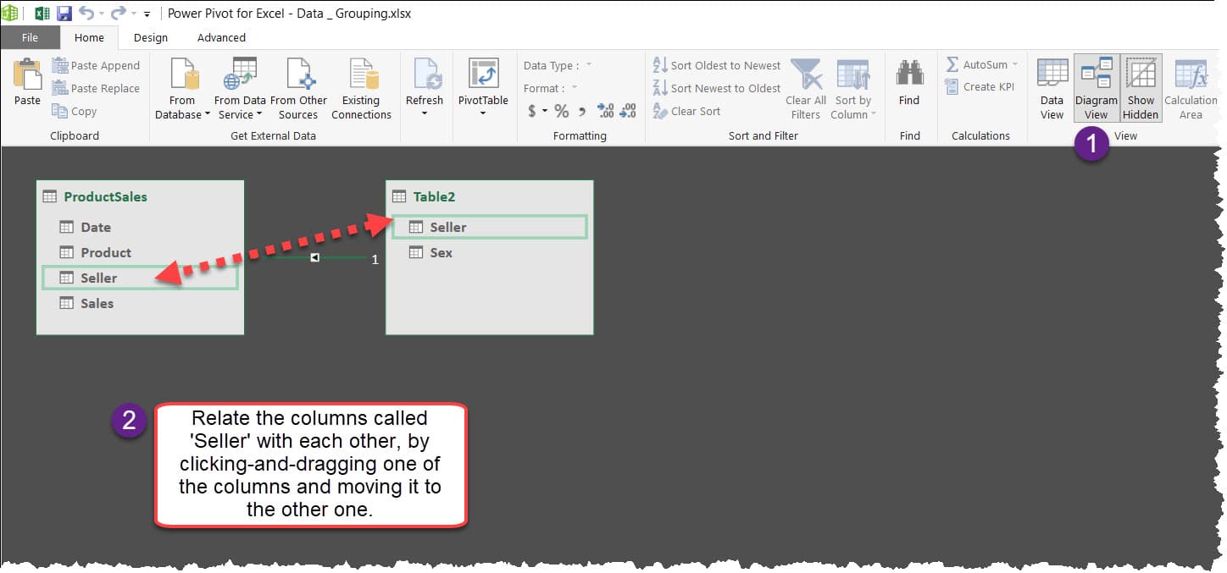This screenshot has width=1227, height=573.
Task: Click the Undo arrow icon
Action: 86,14
